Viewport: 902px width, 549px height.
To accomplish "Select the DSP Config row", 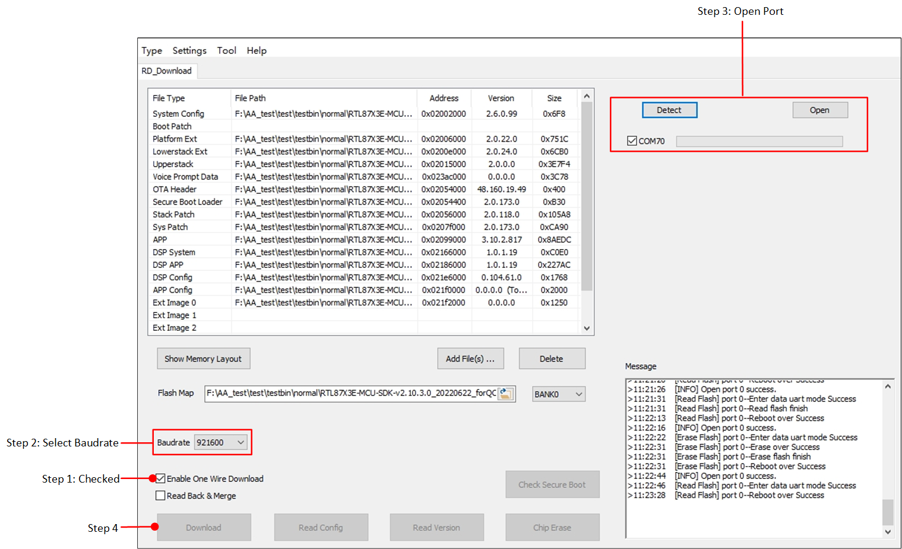I will coord(364,277).
